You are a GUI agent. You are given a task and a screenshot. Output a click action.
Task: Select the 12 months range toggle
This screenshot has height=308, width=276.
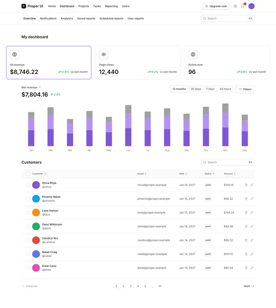point(179,89)
